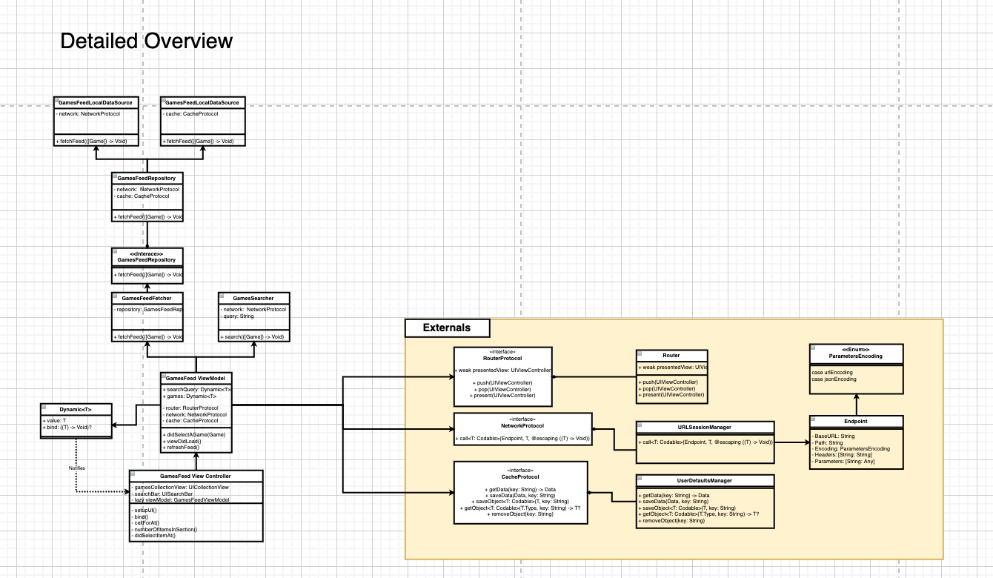This screenshot has width=993, height=578.
Task: Collapse the GamesFeedRepository class with network and cache
Action: click(116, 176)
